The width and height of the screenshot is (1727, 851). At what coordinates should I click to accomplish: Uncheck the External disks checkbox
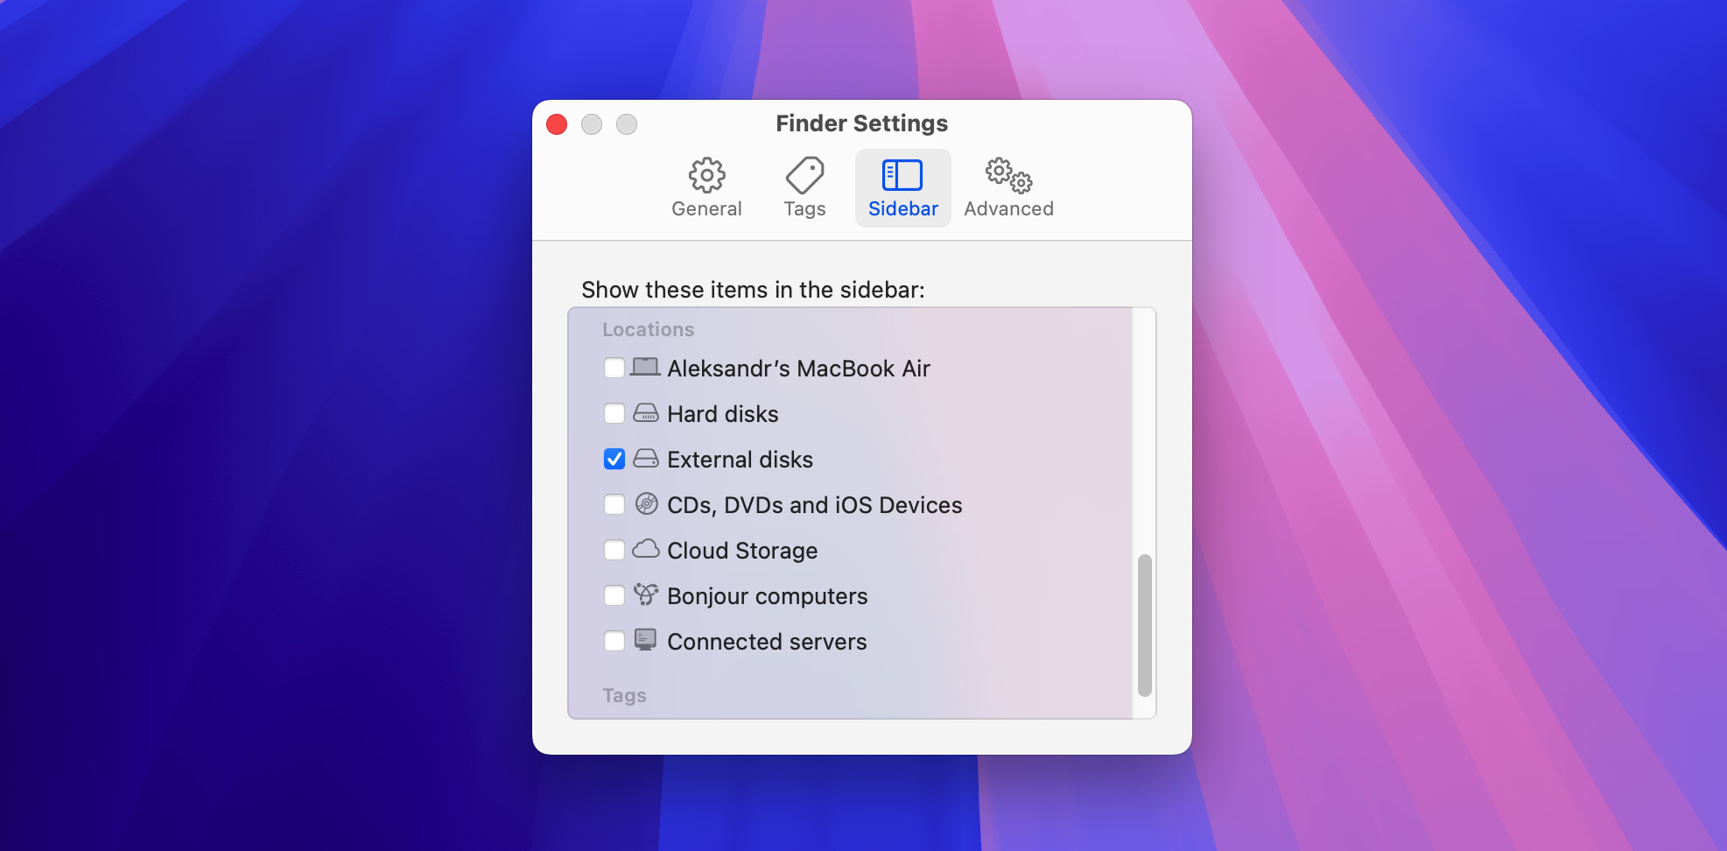click(x=614, y=459)
